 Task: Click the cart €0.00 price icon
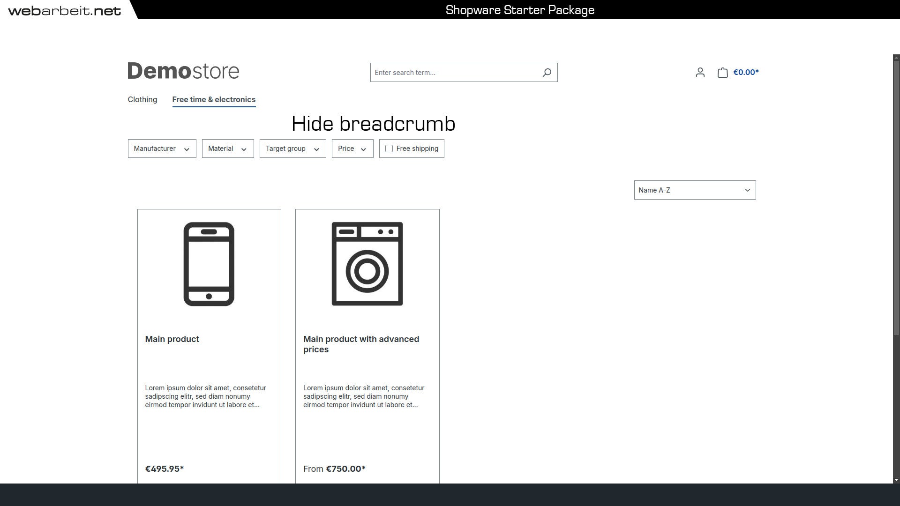737,72
